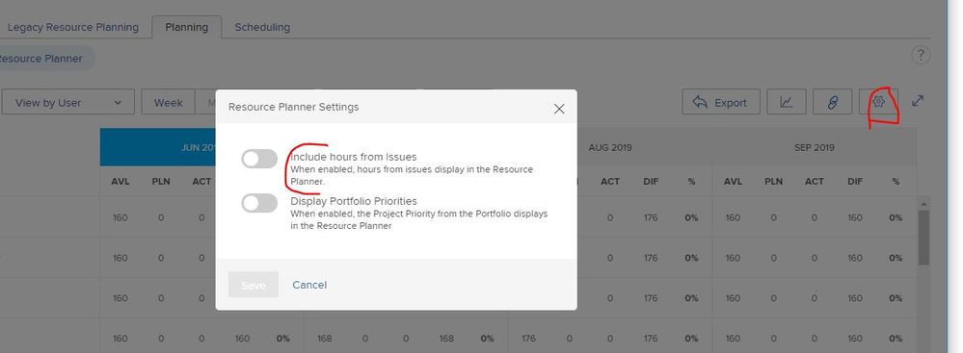Switch to Legacy Resource Planning tab

pos(73,28)
